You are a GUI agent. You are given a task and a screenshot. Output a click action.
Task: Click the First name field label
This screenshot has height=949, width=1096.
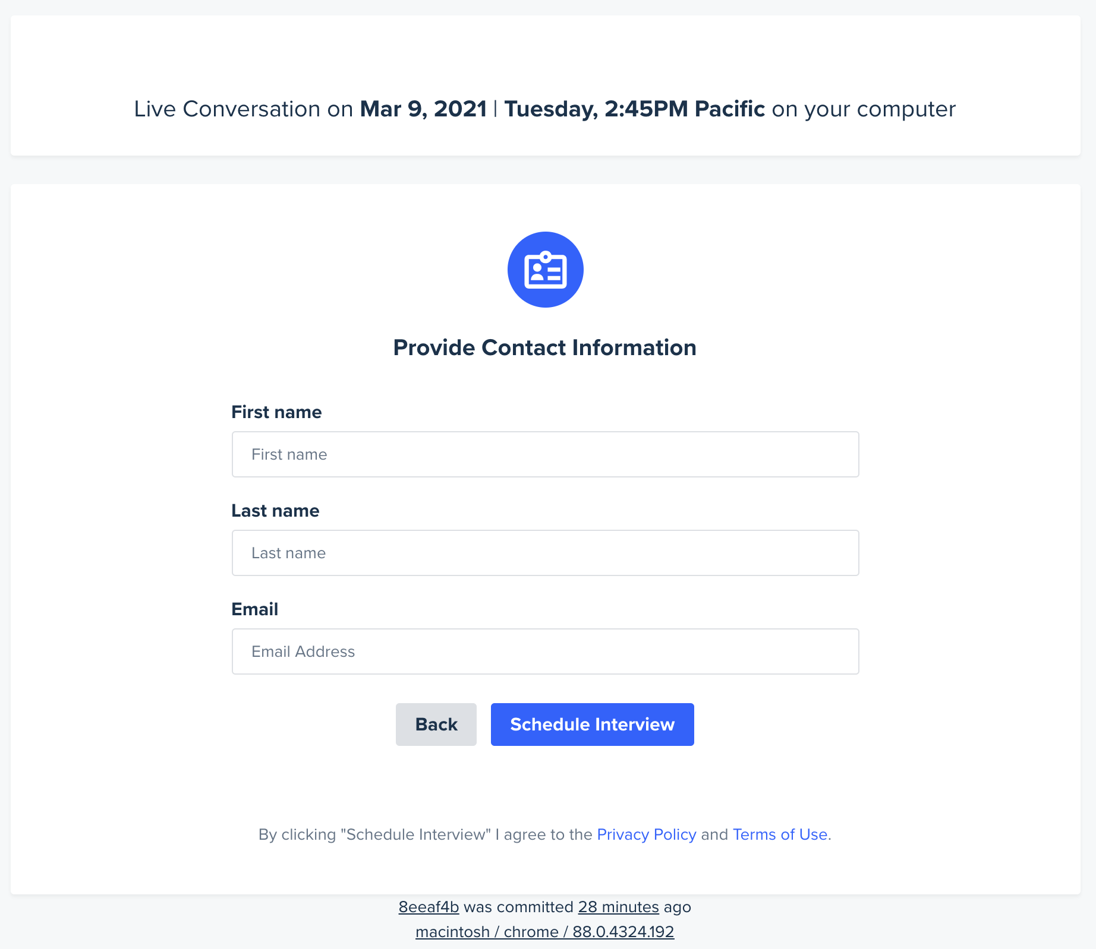pyautogui.click(x=276, y=412)
